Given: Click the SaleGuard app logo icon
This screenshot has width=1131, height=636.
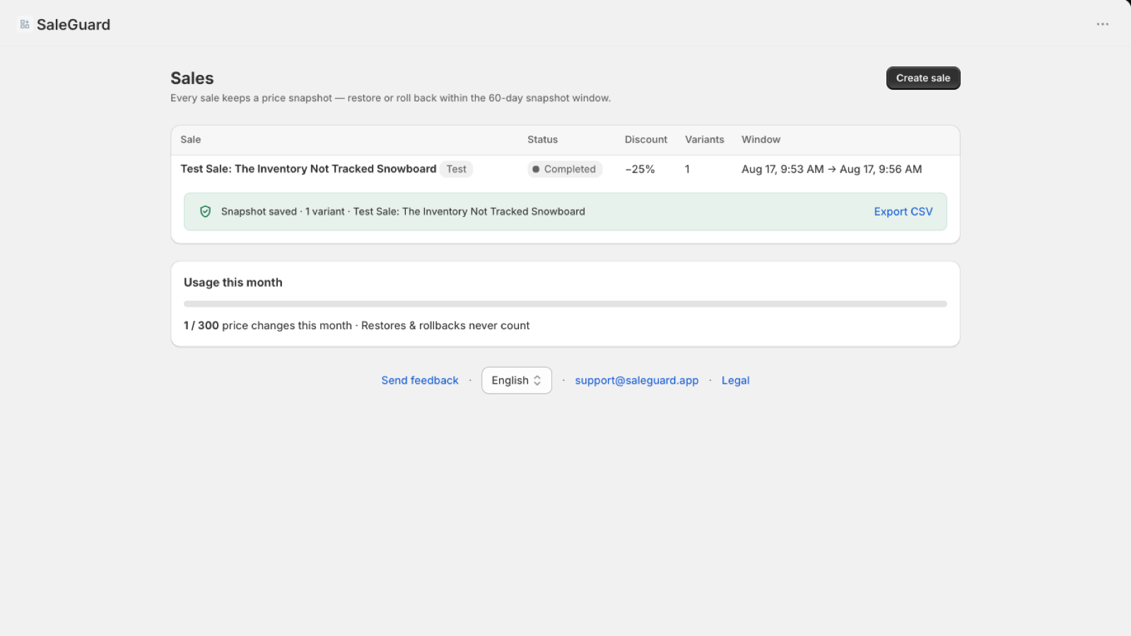Looking at the screenshot, I should (x=25, y=25).
